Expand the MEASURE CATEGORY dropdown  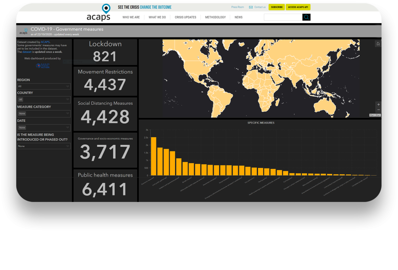(44, 114)
